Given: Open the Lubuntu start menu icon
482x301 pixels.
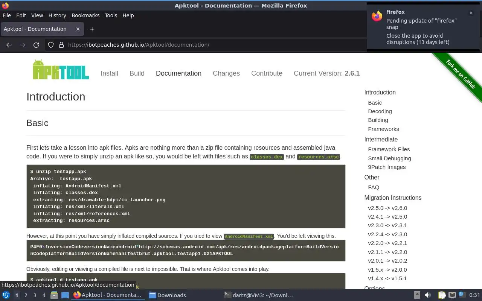Looking at the screenshot, I should point(6,295).
